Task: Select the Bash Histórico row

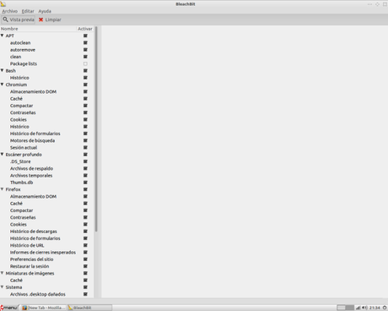Action: click(47, 78)
